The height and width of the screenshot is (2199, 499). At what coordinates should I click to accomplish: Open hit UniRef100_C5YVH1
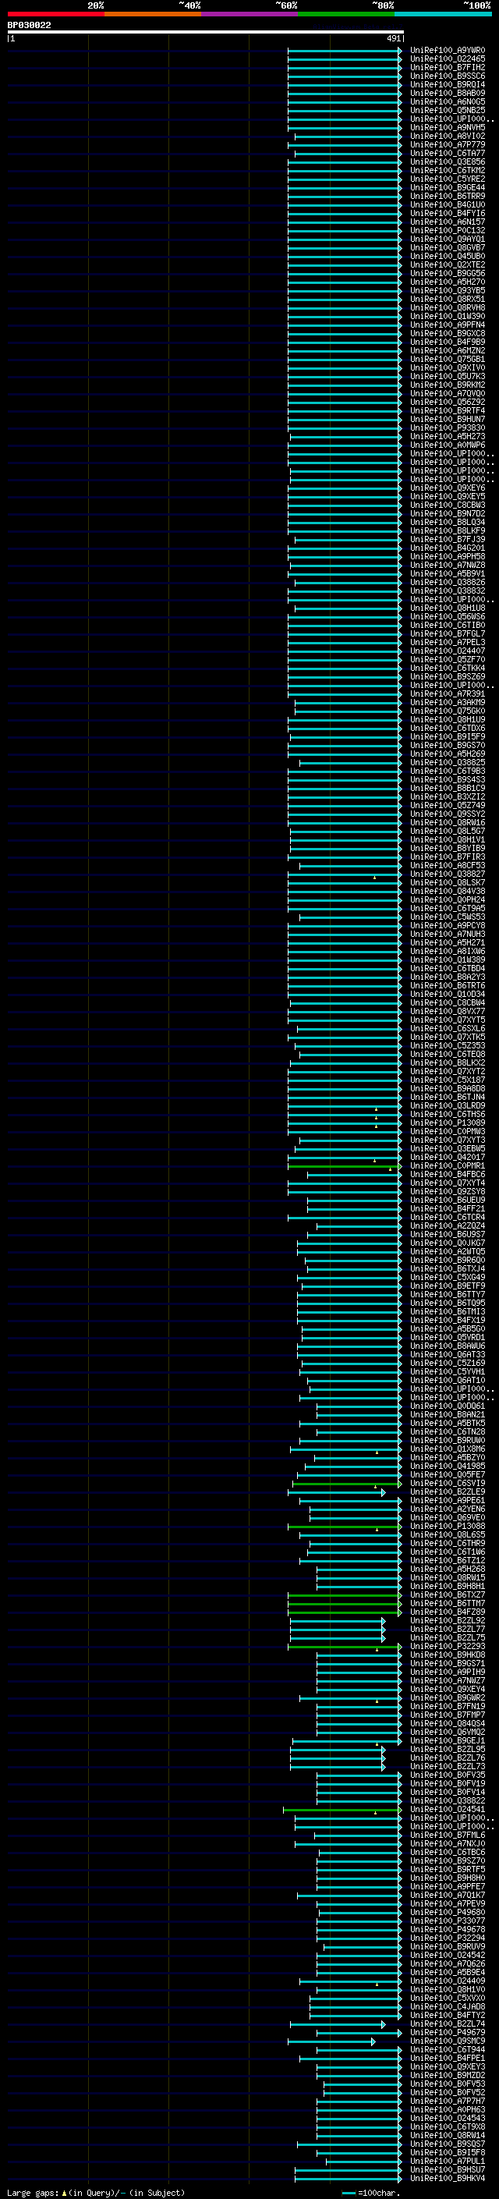tap(448, 1373)
